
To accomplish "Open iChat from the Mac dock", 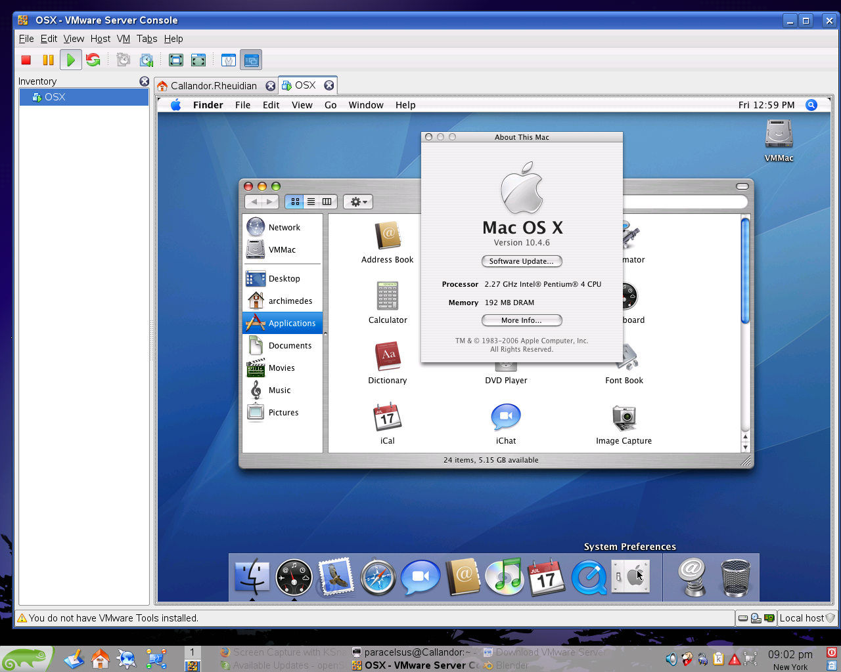I will [x=420, y=578].
